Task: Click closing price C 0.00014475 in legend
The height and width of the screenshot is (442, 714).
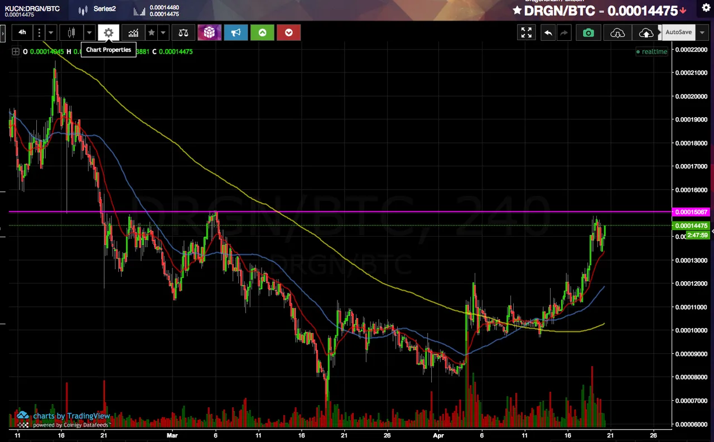Action: point(173,51)
